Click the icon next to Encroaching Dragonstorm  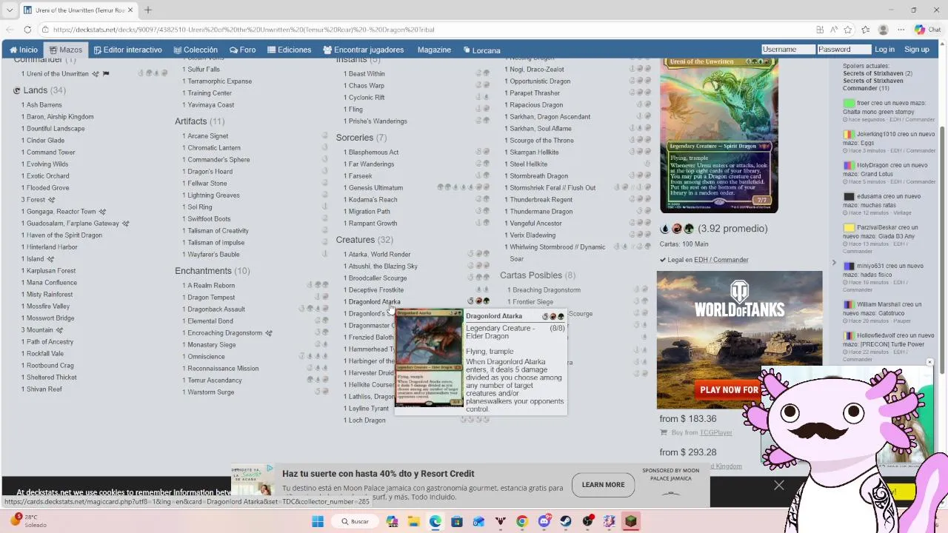(x=269, y=333)
